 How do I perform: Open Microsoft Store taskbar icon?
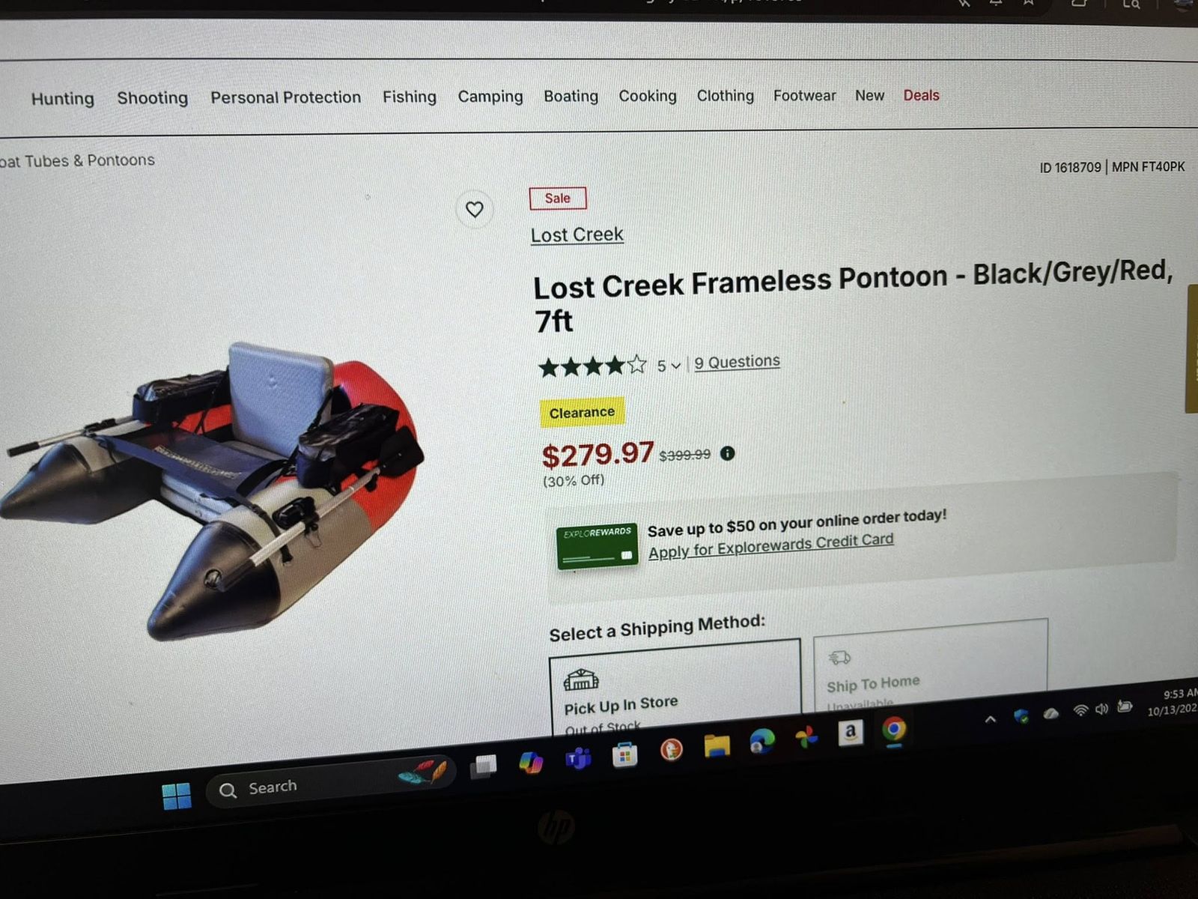pyautogui.click(x=624, y=755)
